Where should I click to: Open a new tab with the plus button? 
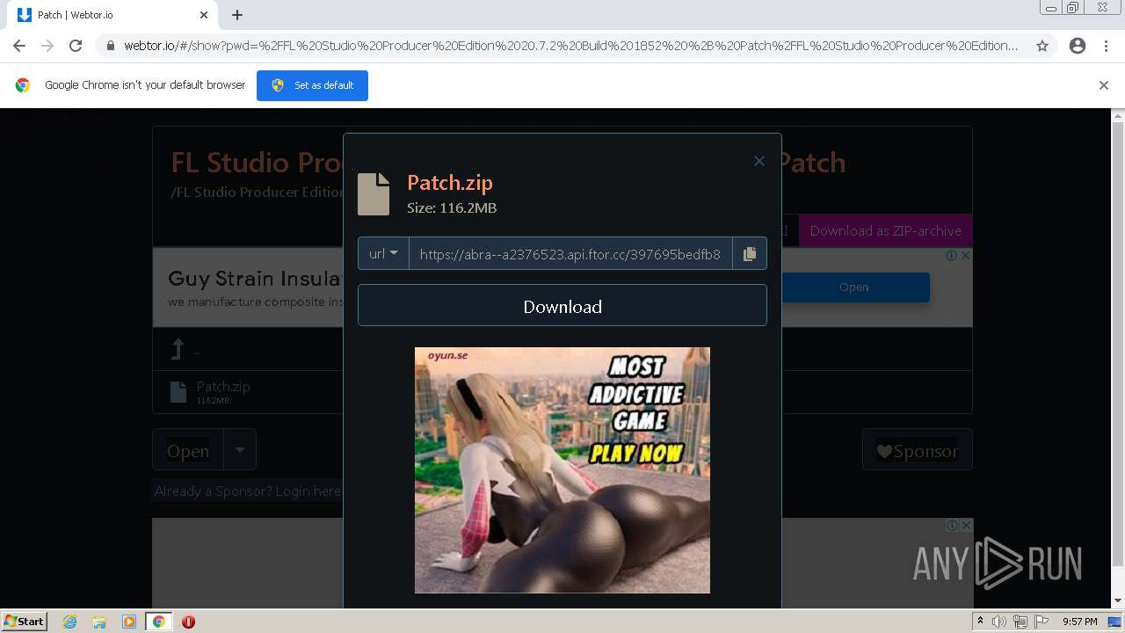click(237, 15)
